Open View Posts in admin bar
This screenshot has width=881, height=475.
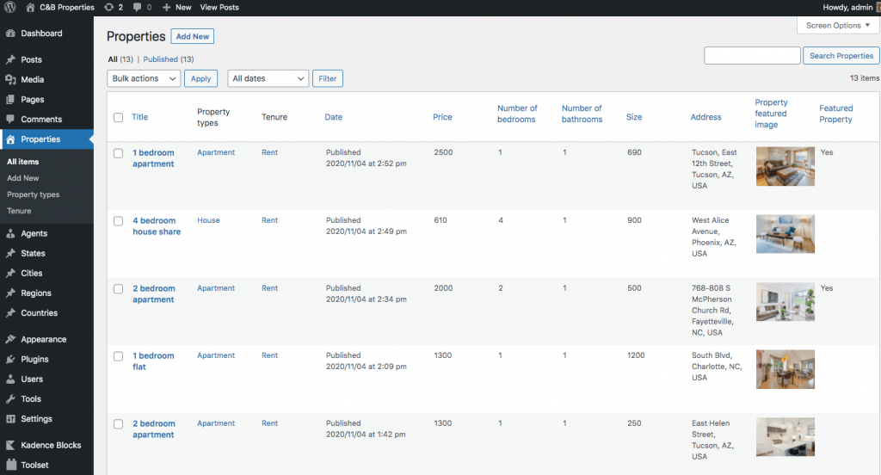(x=219, y=7)
